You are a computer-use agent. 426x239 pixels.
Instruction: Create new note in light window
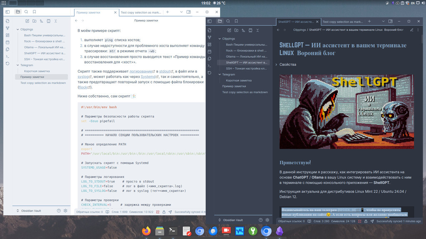27,21
